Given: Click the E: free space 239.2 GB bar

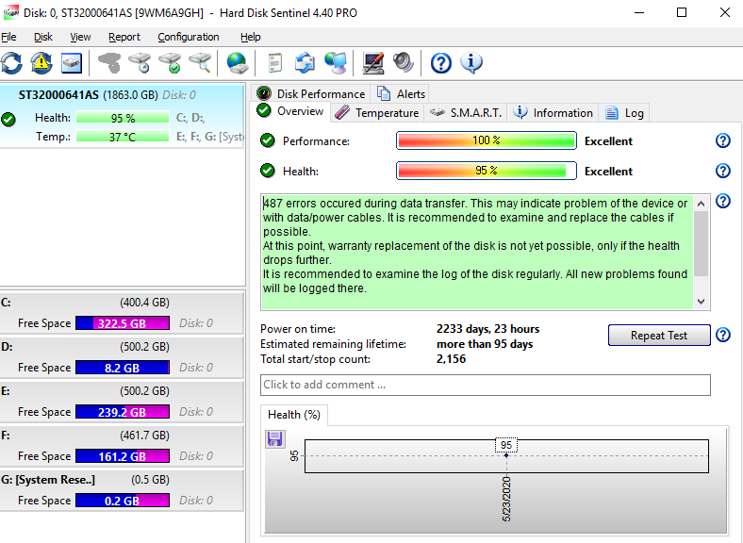Looking at the screenshot, I should tap(123, 412).
